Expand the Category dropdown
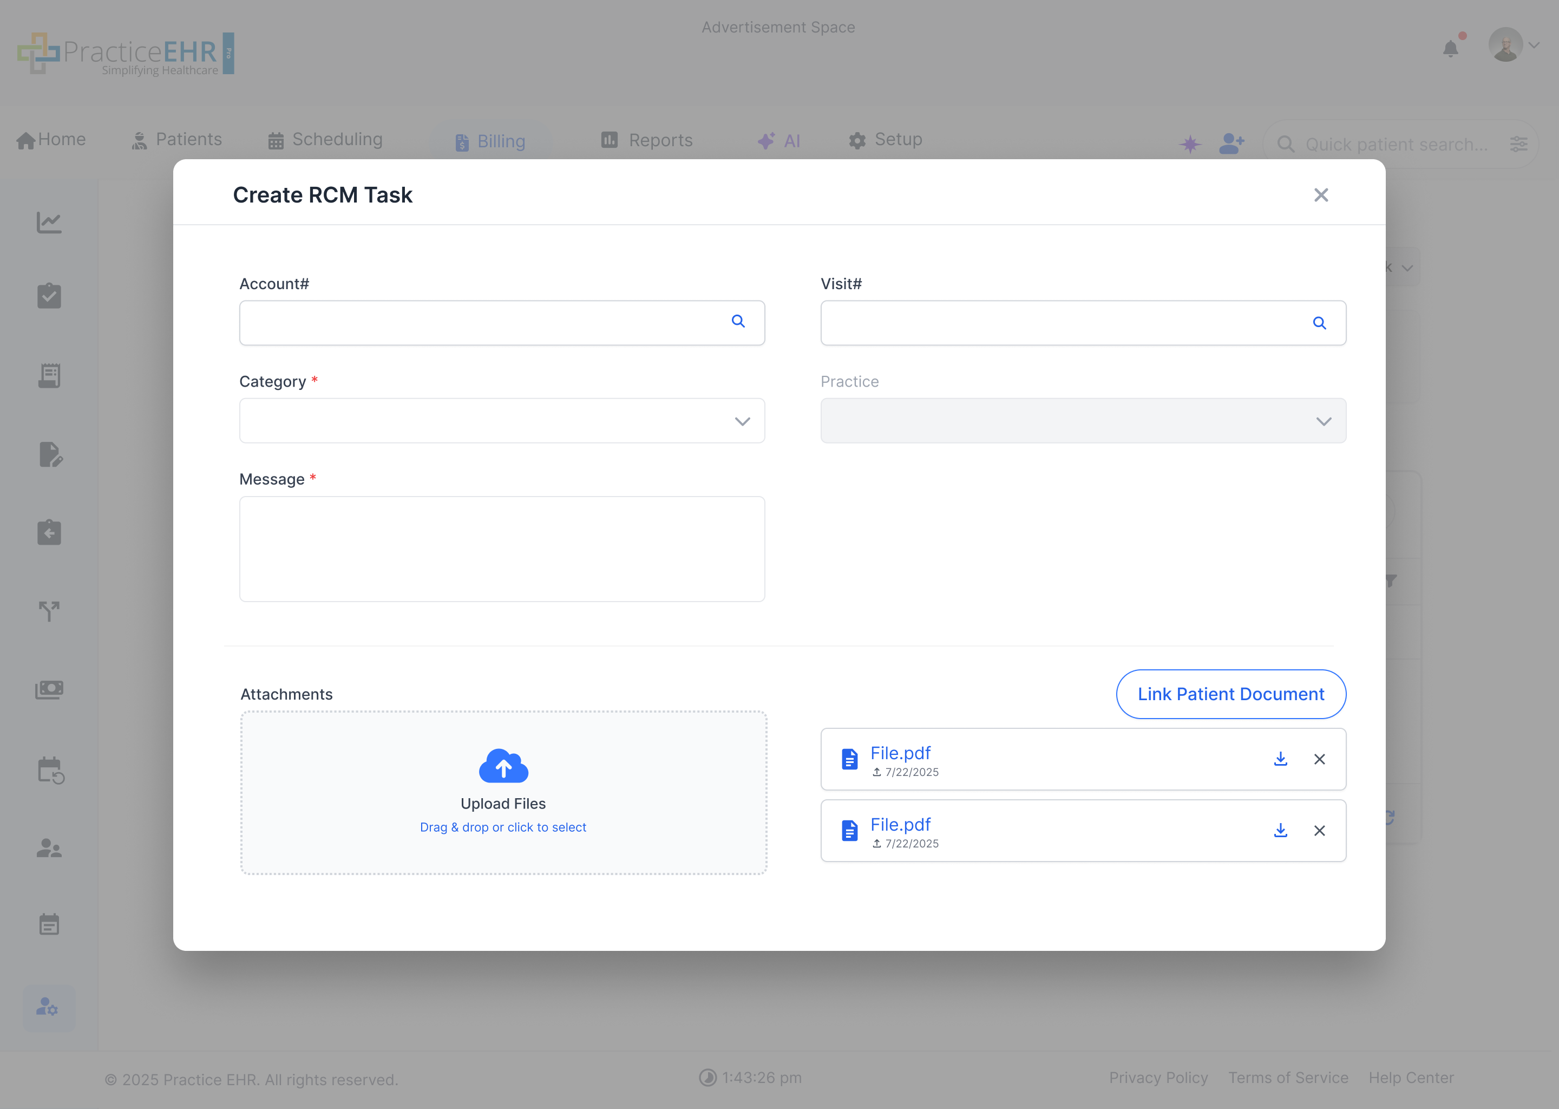 (742, 421)
